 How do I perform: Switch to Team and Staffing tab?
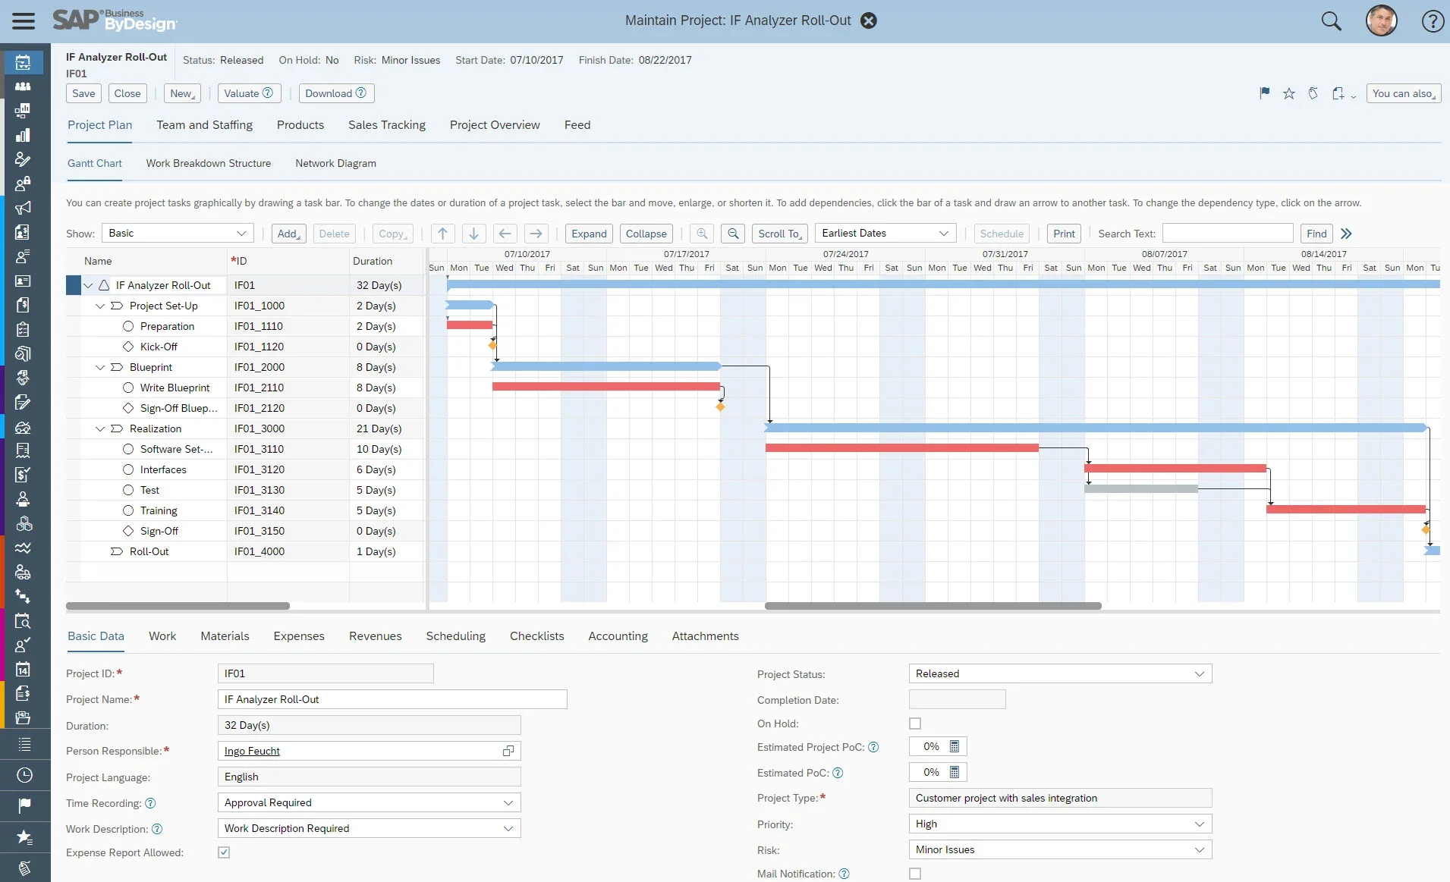[204, 125]
